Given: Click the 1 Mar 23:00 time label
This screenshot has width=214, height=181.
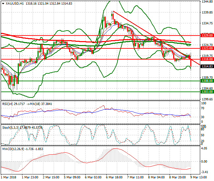Looking at the screenshot, I should point(30,177).
